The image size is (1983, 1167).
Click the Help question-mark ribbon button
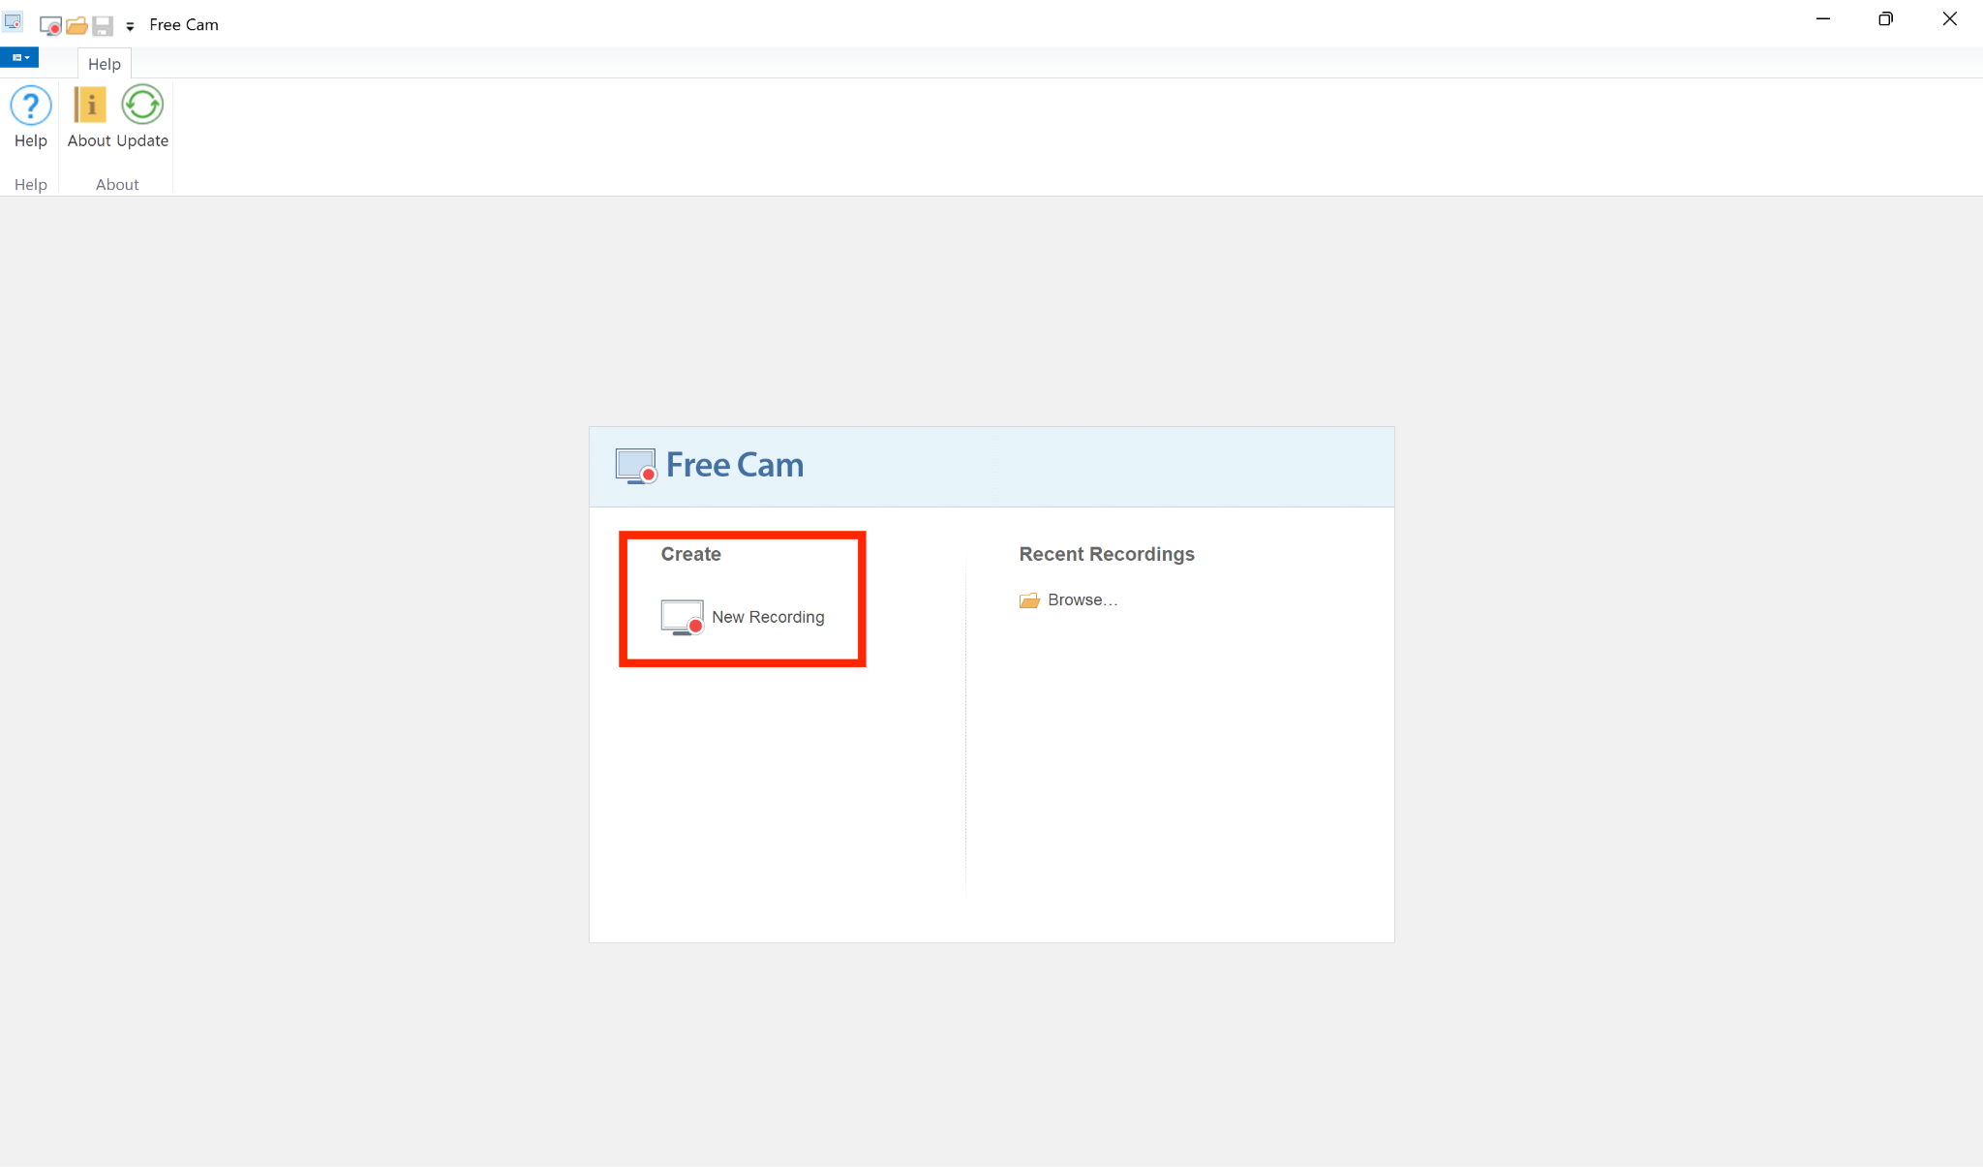31,117
